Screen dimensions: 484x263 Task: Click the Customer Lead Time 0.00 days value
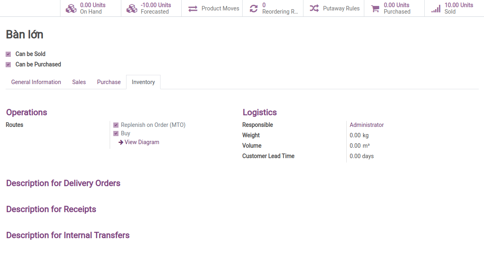pos(361,156)
